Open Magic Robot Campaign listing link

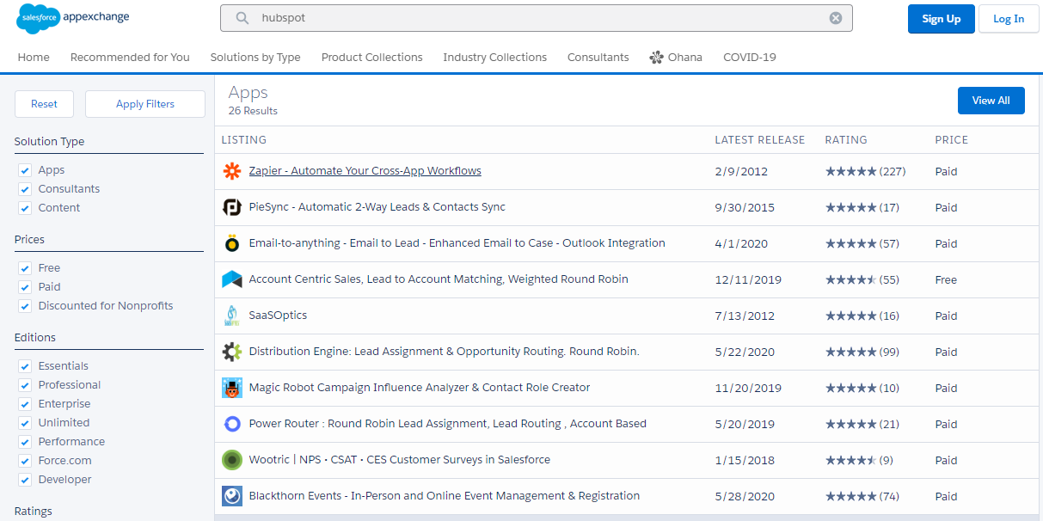pyautogui.click(x=420, y=388)
